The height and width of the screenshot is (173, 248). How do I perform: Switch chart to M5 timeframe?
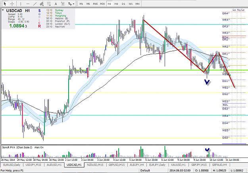pos(88,4)
